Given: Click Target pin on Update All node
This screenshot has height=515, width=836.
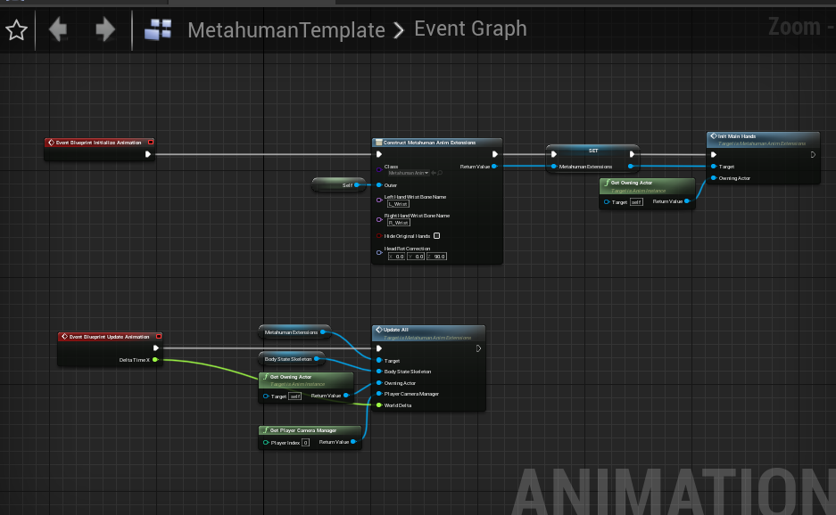Looking at the screenshot, I should [379, 361].
